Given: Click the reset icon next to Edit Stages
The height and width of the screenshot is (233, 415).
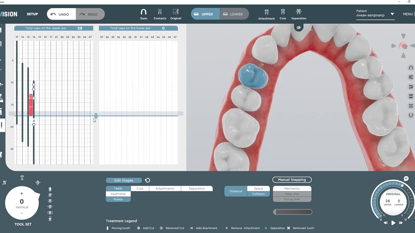Looking at the screenshot, I should [148, 180].
